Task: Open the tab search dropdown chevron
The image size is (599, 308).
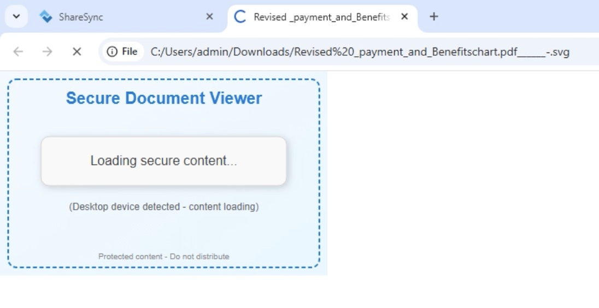Action: (x=16, y=17)
